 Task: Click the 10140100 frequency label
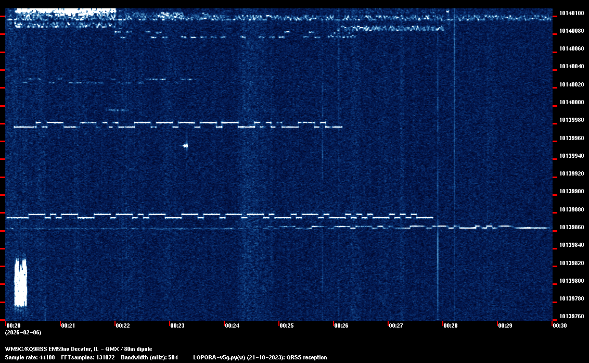[572, 13]
